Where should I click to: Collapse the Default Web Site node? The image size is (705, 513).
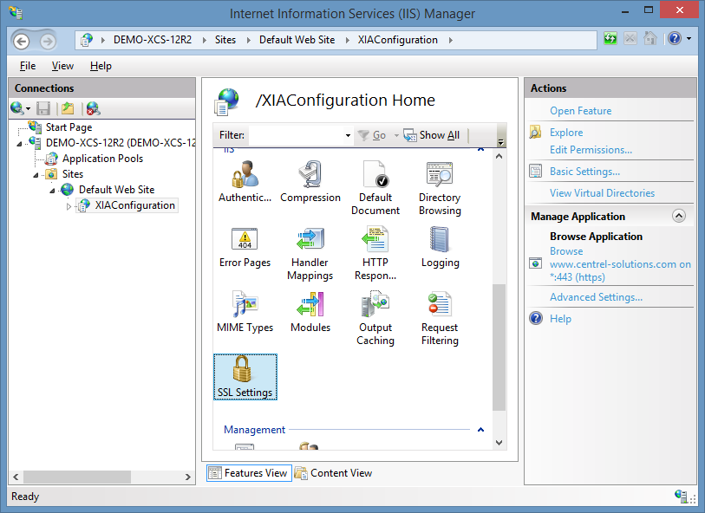(x=52, y=191)
